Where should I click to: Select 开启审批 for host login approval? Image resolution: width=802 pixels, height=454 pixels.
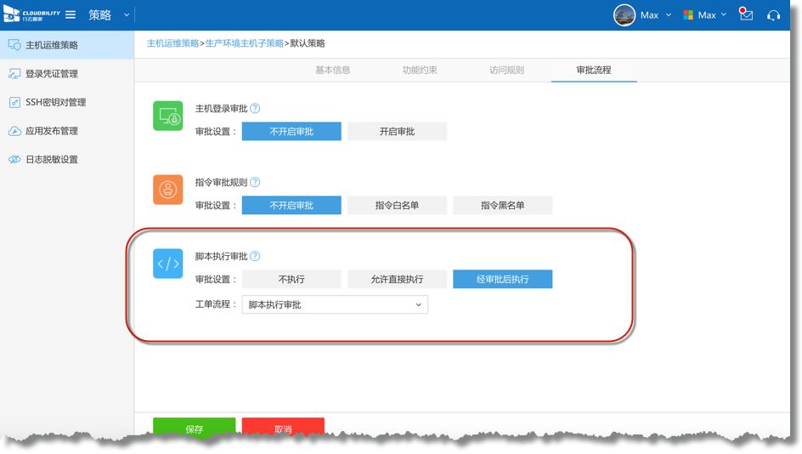(397, 132)
